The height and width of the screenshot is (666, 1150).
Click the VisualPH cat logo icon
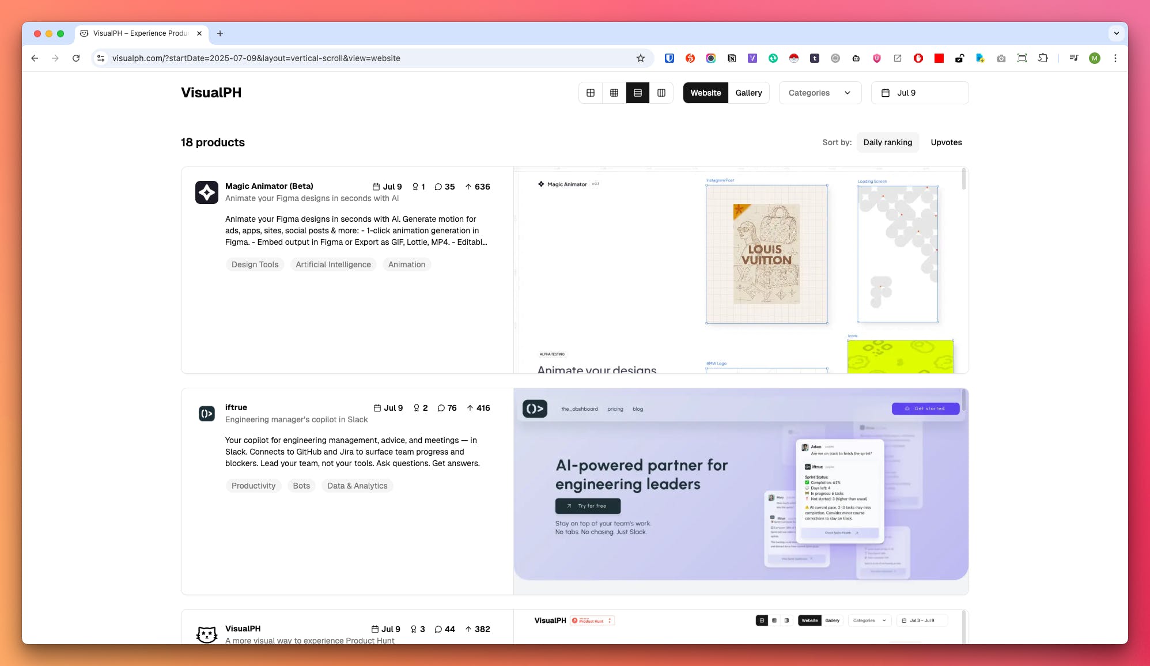click(206, 634)
